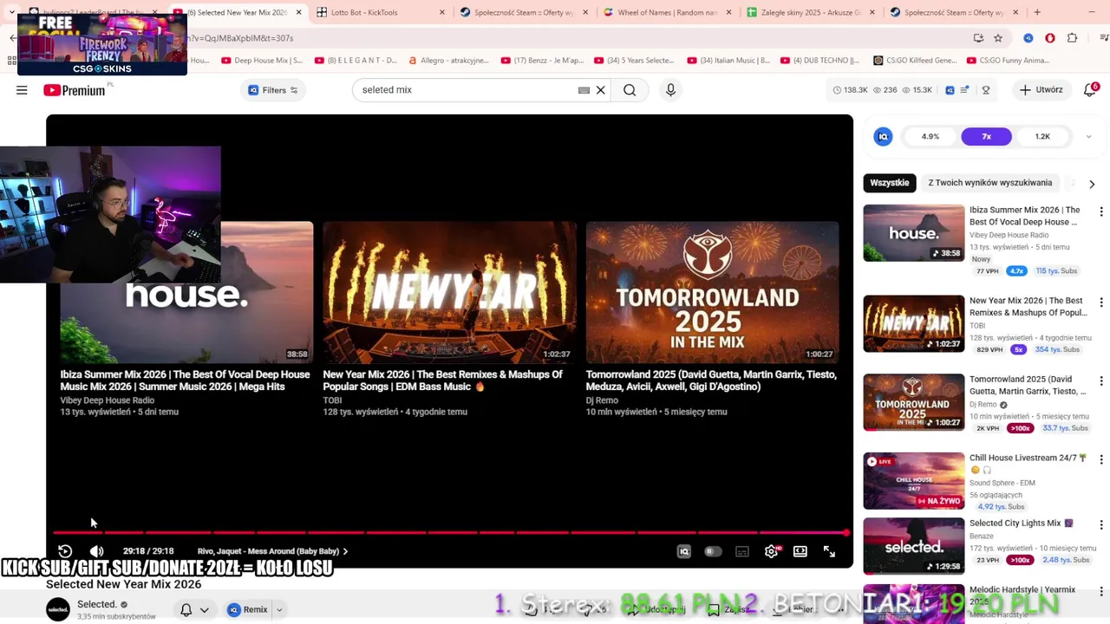
Task: Select the Z Twoich wyników wyszukiwania chip
Action: tap(989, 183)
